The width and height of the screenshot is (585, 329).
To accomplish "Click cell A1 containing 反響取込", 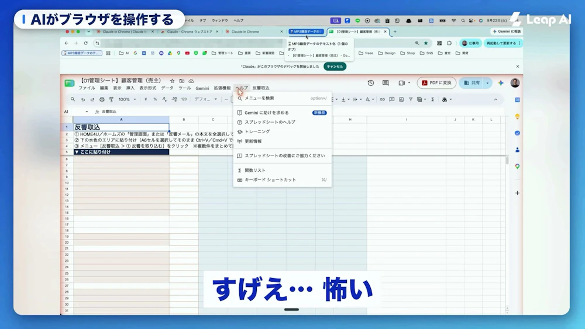I will (121, 127).
